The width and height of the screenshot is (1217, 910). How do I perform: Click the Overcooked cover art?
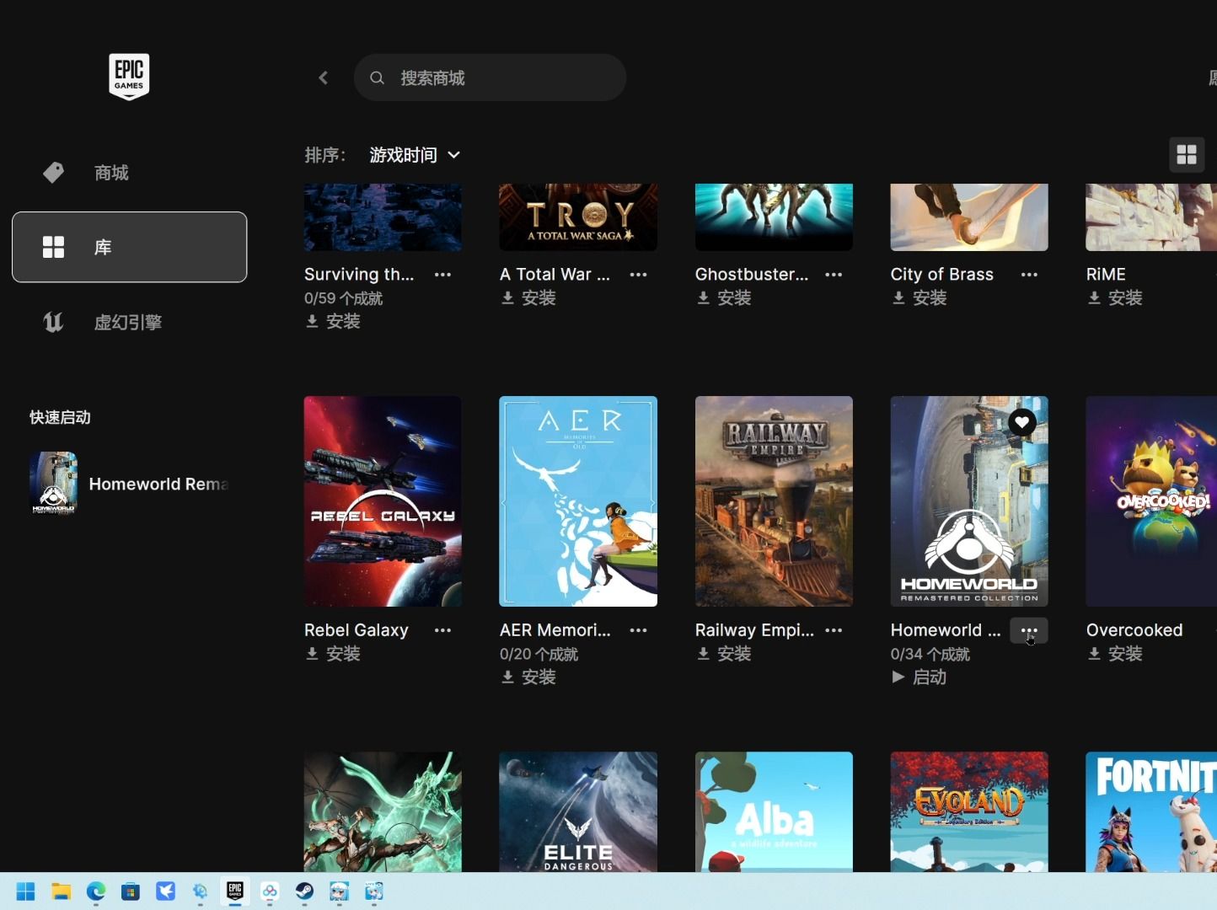click(x=1151, y=501)
